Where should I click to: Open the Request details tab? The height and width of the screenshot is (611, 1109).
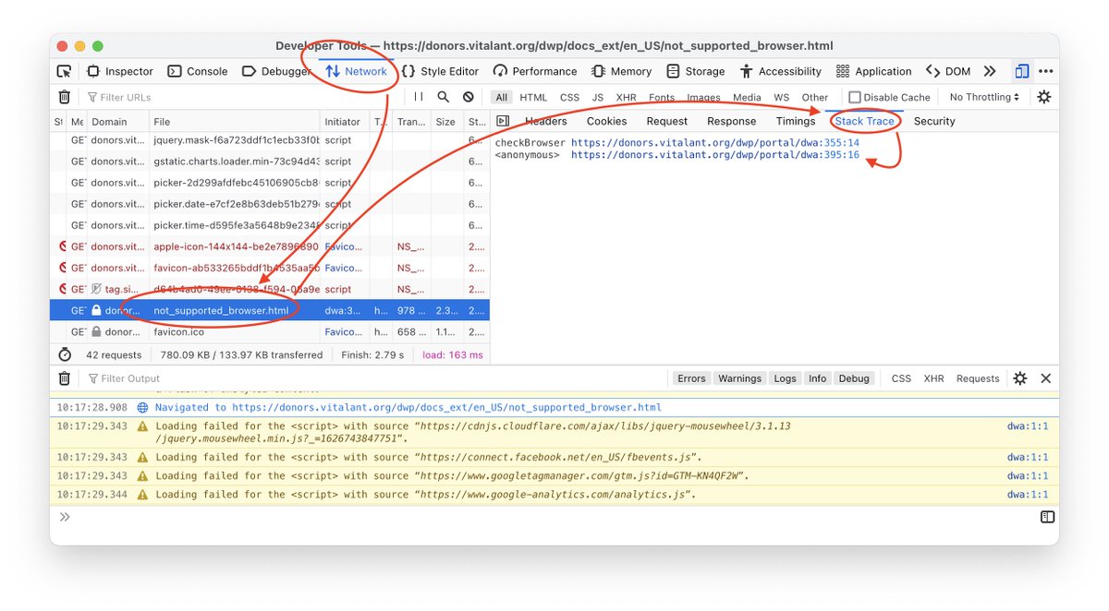point(667,121)
